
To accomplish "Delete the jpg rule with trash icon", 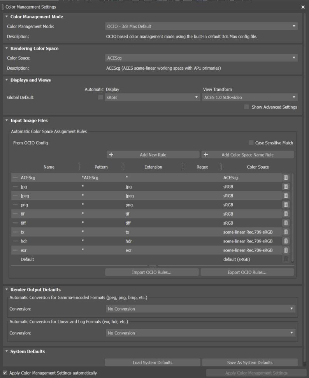I will tap(286, 186).
